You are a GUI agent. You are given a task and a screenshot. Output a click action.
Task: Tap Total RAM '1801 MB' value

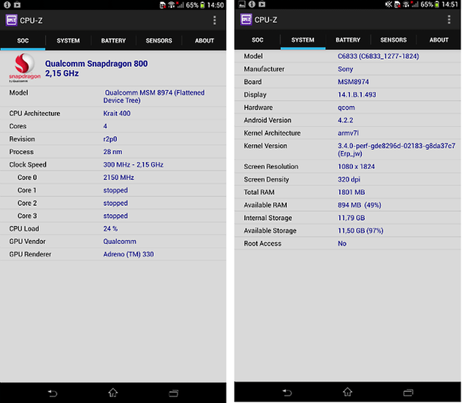[x=351, y=193]
